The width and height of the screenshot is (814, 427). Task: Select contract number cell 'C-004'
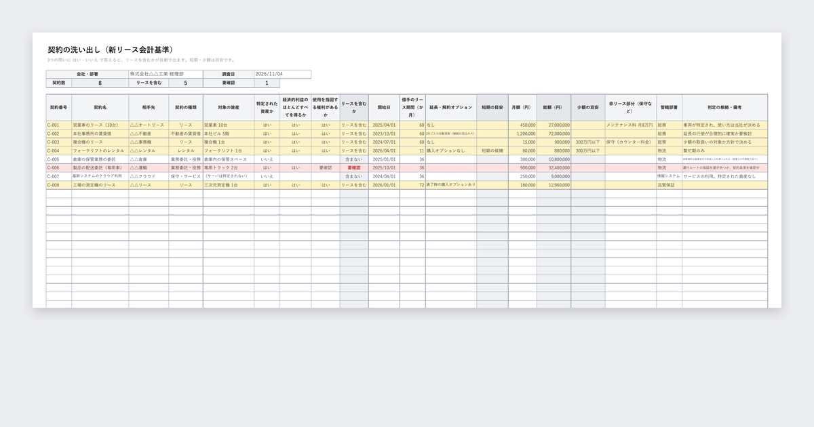pyautogui.click(x=59, y=150)
